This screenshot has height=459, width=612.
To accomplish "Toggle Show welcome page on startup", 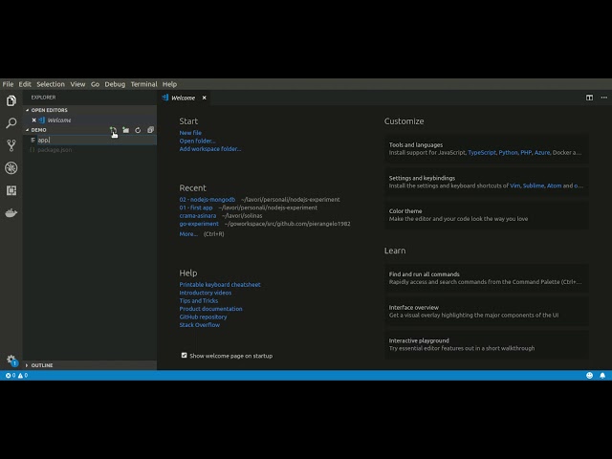I will point(184,355).
